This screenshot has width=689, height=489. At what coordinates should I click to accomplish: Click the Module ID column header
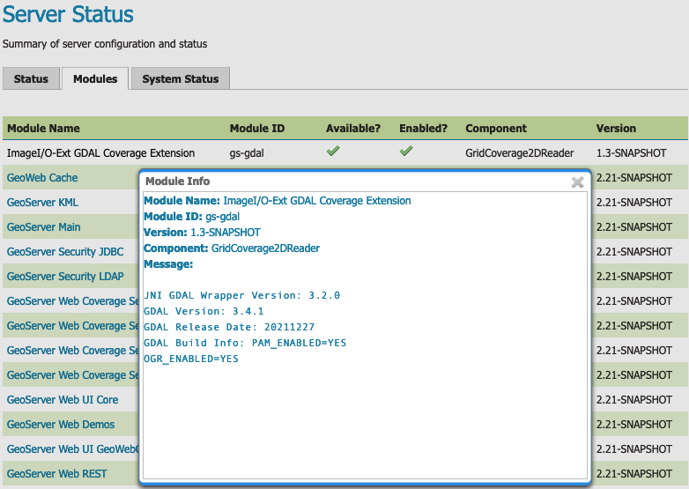256,128
